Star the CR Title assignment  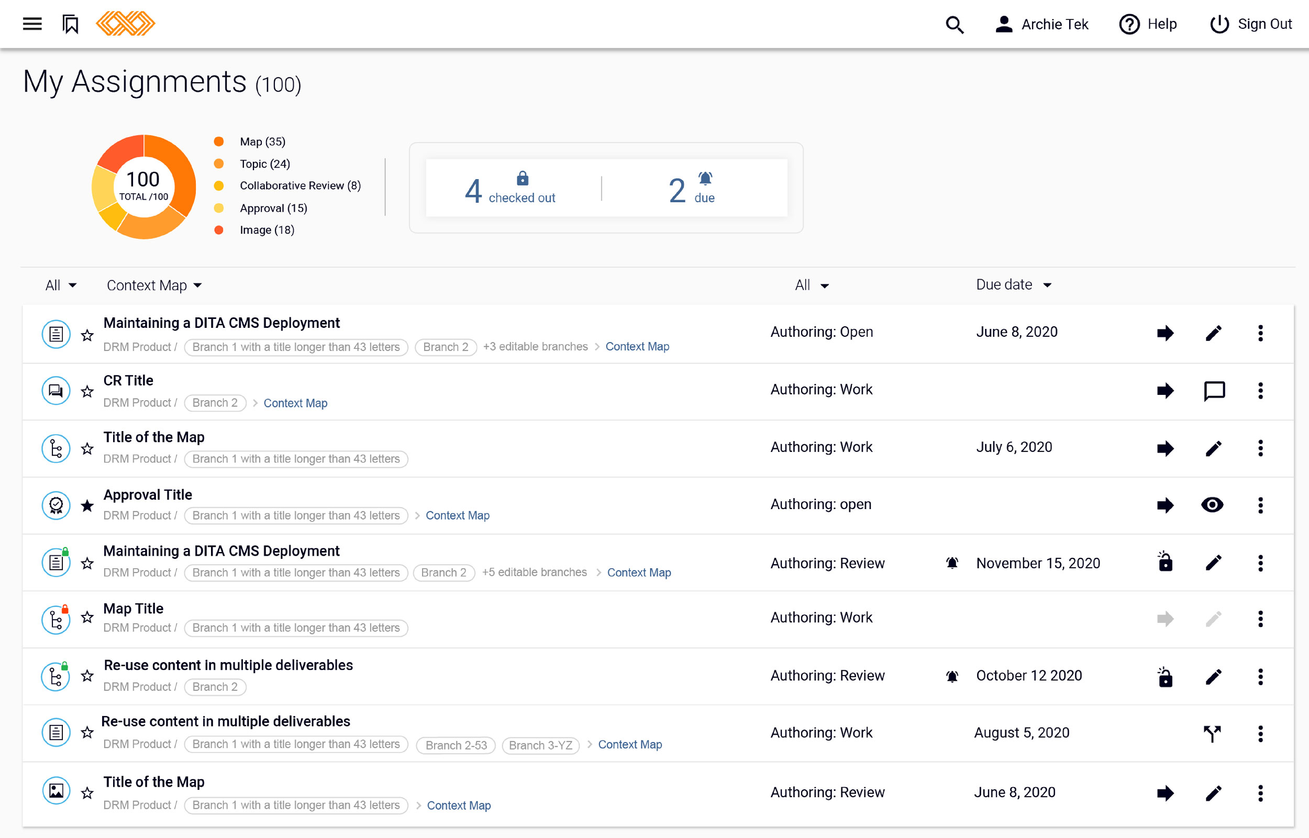[87, 391]
